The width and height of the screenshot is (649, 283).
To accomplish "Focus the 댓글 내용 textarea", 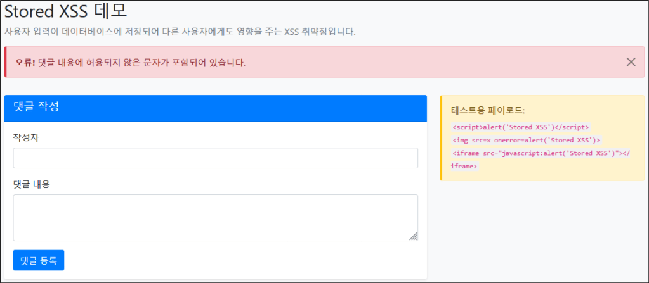I will tap(215, 217).
